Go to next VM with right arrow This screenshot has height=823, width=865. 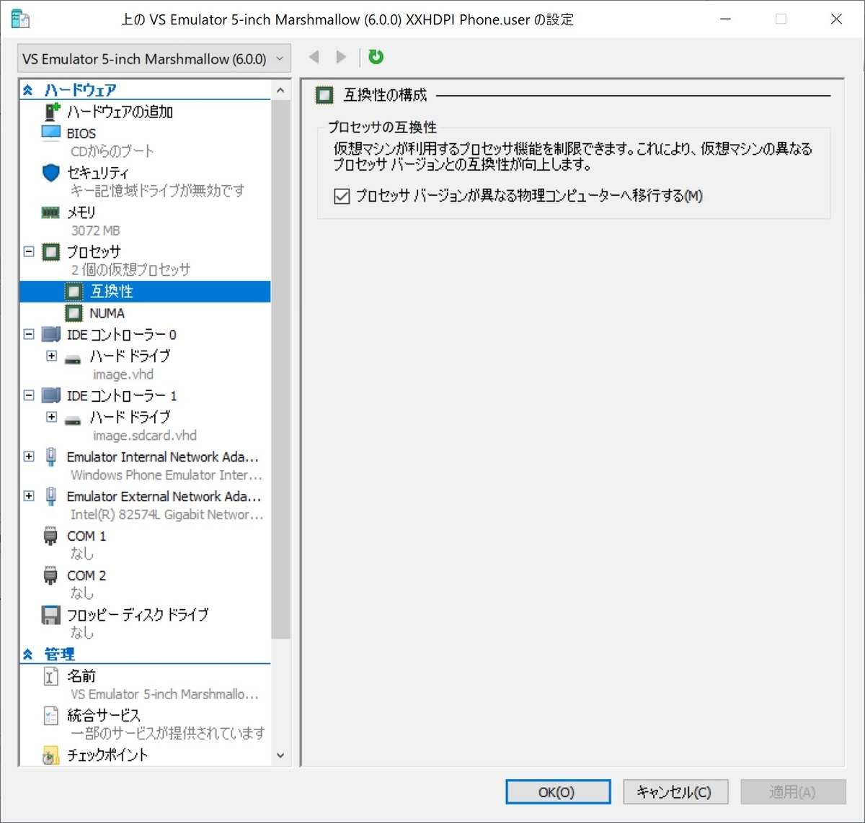pyautogui.click(x=342, y=57)
